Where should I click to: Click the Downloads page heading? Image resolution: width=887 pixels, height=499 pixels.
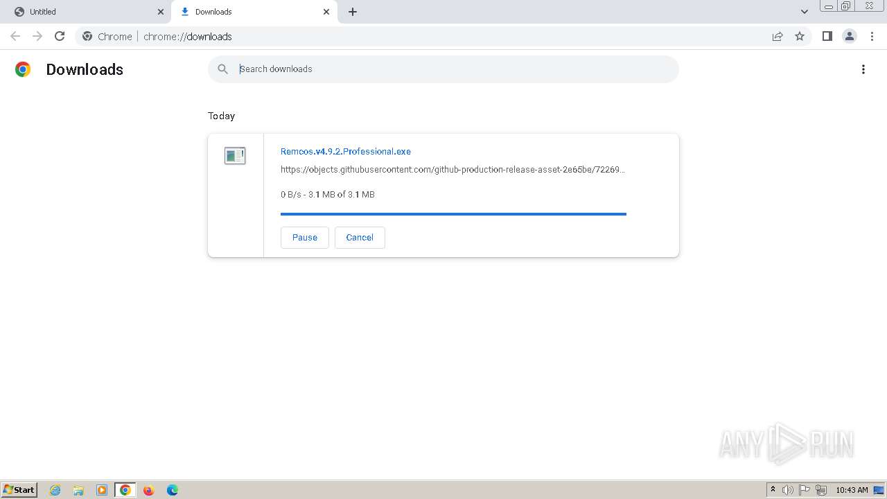coord(85,69)
